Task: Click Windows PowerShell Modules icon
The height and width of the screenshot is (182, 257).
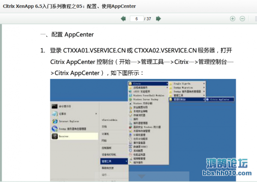Action: click(131, 95)
